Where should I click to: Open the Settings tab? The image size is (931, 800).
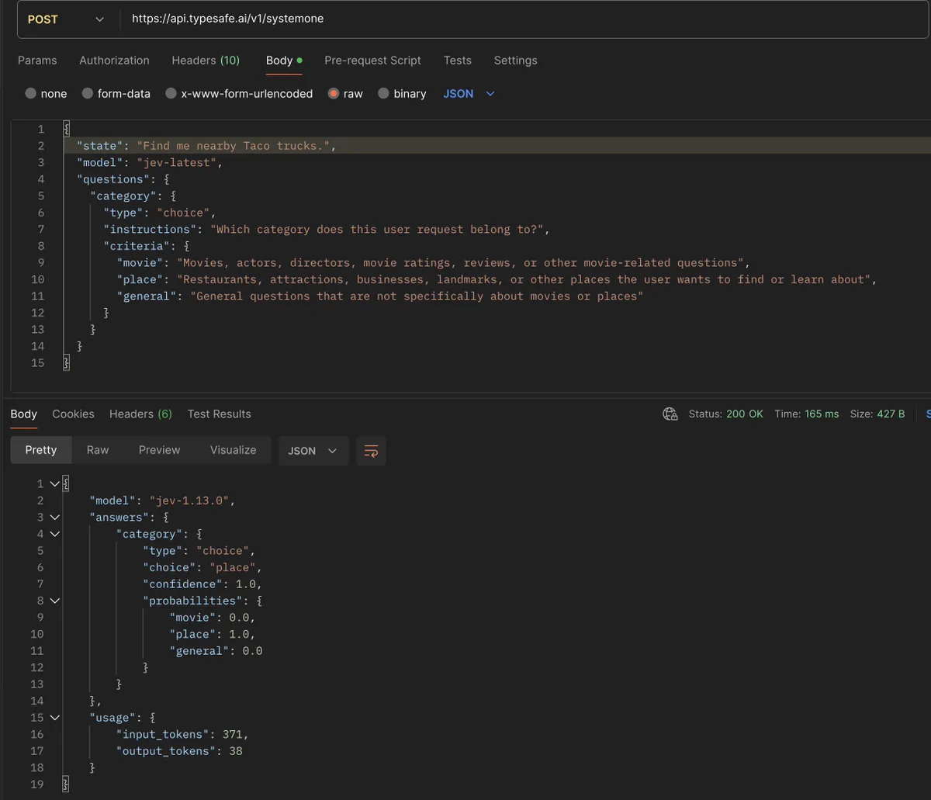coord(515,61)
